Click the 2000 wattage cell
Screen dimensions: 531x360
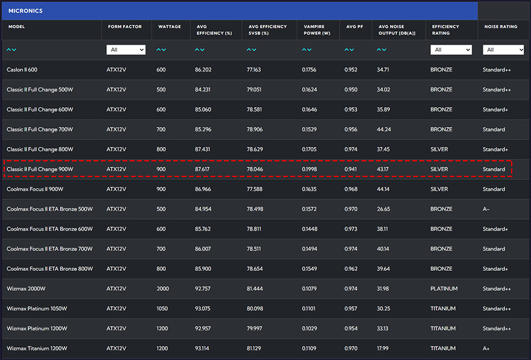[x=162, y=289]
